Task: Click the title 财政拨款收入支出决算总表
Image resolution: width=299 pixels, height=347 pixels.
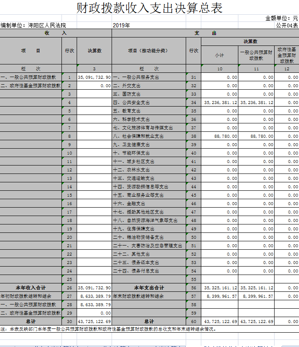Action: coord(149,8)
